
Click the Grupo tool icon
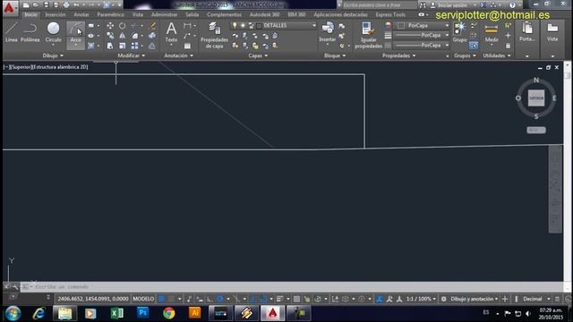click(x=459, y=32)
